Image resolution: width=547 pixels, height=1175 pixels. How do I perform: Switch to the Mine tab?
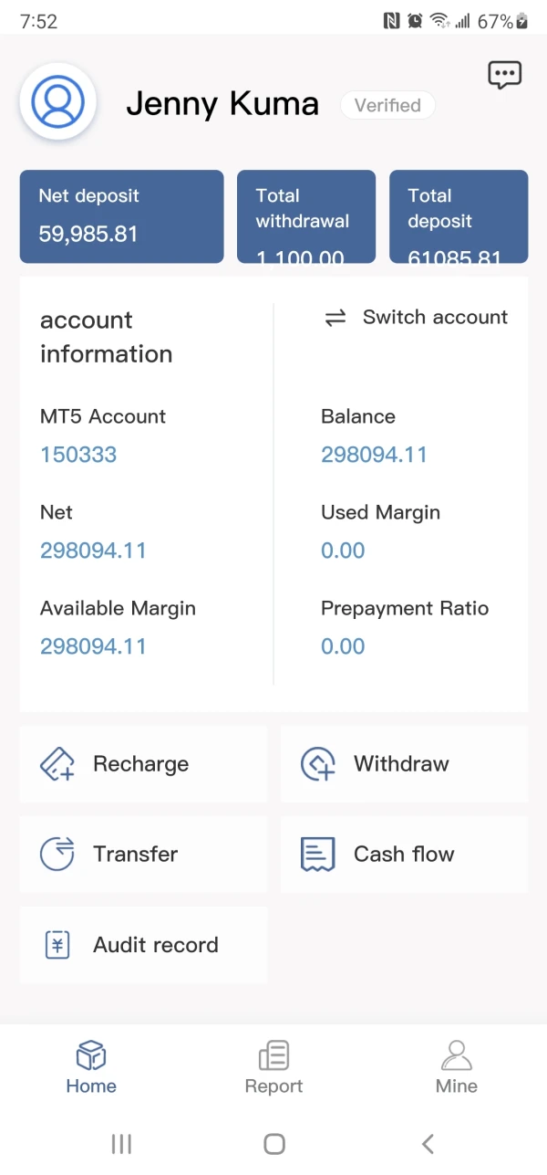coord(457,1067)
